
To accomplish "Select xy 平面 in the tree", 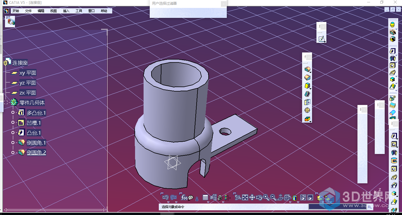I will (x=28, y=73).
